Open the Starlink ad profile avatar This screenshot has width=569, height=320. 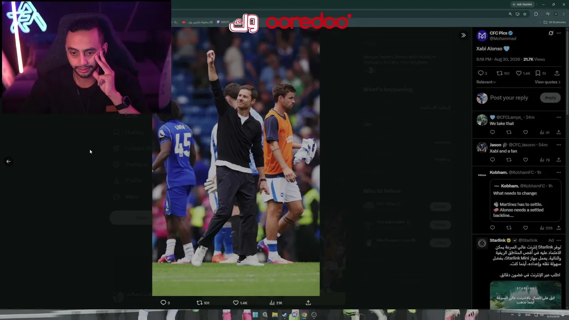[x=482, y=243]
